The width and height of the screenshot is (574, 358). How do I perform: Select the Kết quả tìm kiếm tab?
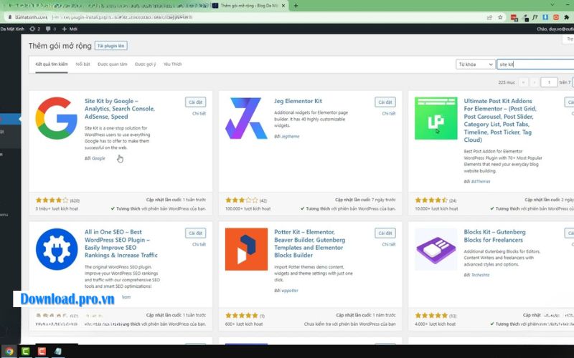point(52,64)
